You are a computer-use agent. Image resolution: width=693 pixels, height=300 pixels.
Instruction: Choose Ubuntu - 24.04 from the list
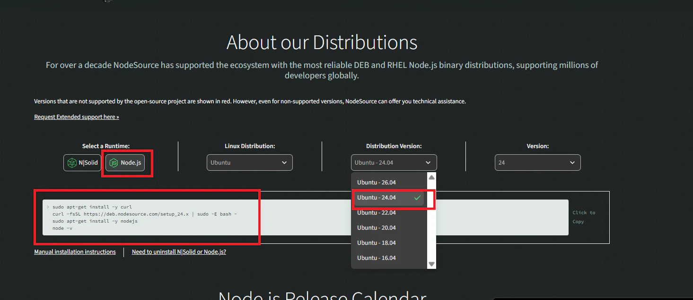click(x=389, y=198)
